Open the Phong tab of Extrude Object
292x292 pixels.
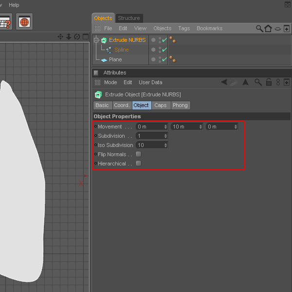(x=180, y=106)
